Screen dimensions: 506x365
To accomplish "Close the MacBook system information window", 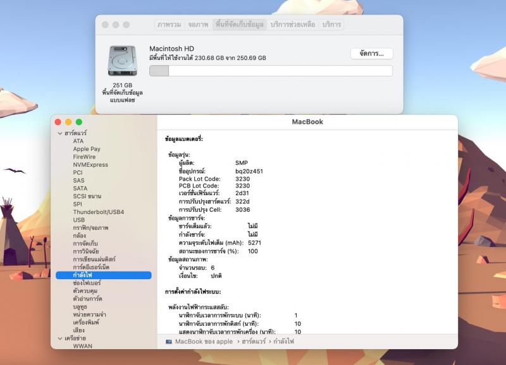I will pos(58,122).
